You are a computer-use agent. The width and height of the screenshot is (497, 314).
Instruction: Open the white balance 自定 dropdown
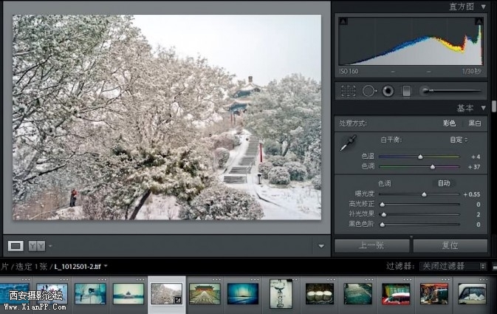(x=459, y=139)
